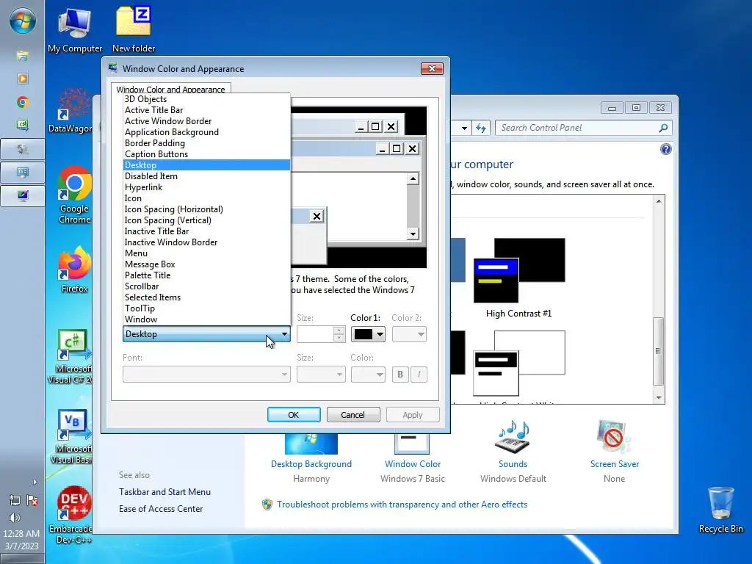Open the Font combo box
The image size is (752, 564).
click(x=206, y=374)
